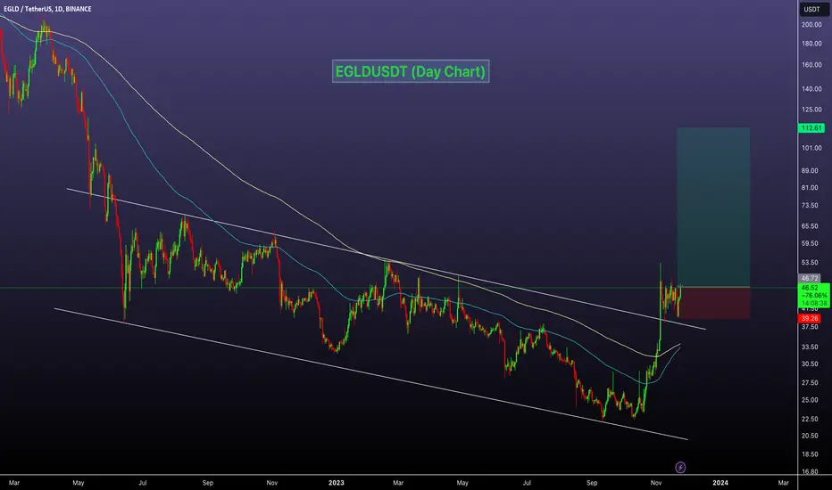Click the EGLD / TetherUS, 1D, BINANCE symbol title
This screenshot has width=832, height=490.
point(47,9)
